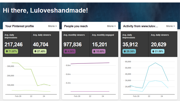Select the 35,912 impressions value

click(130, 45)
